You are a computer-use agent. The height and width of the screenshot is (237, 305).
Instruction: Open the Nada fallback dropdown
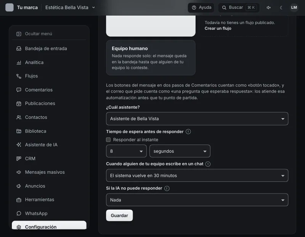pos(197,200)
